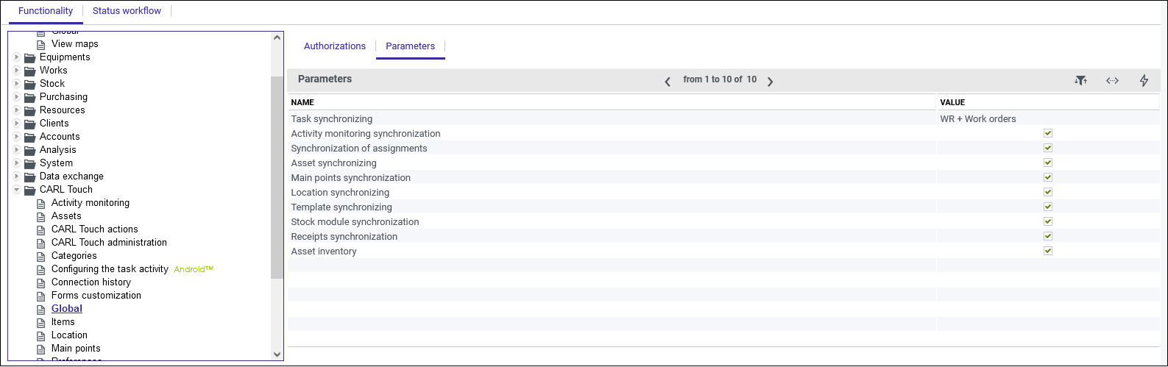Click the Categories document icon
This screenshot has width=1168, height=367.
pyautogui.click(x=41, y=256)
